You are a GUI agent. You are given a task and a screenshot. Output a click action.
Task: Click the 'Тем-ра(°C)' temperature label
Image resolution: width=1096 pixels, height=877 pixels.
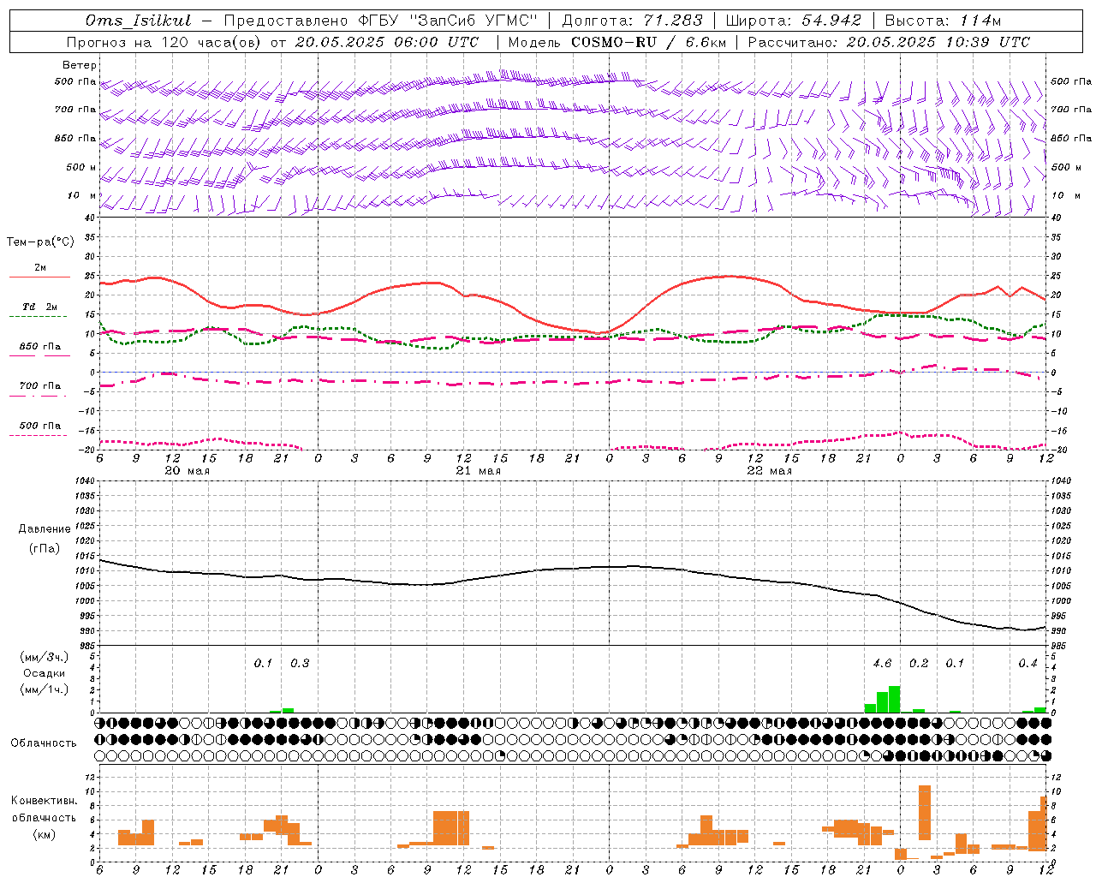point(40,242)
